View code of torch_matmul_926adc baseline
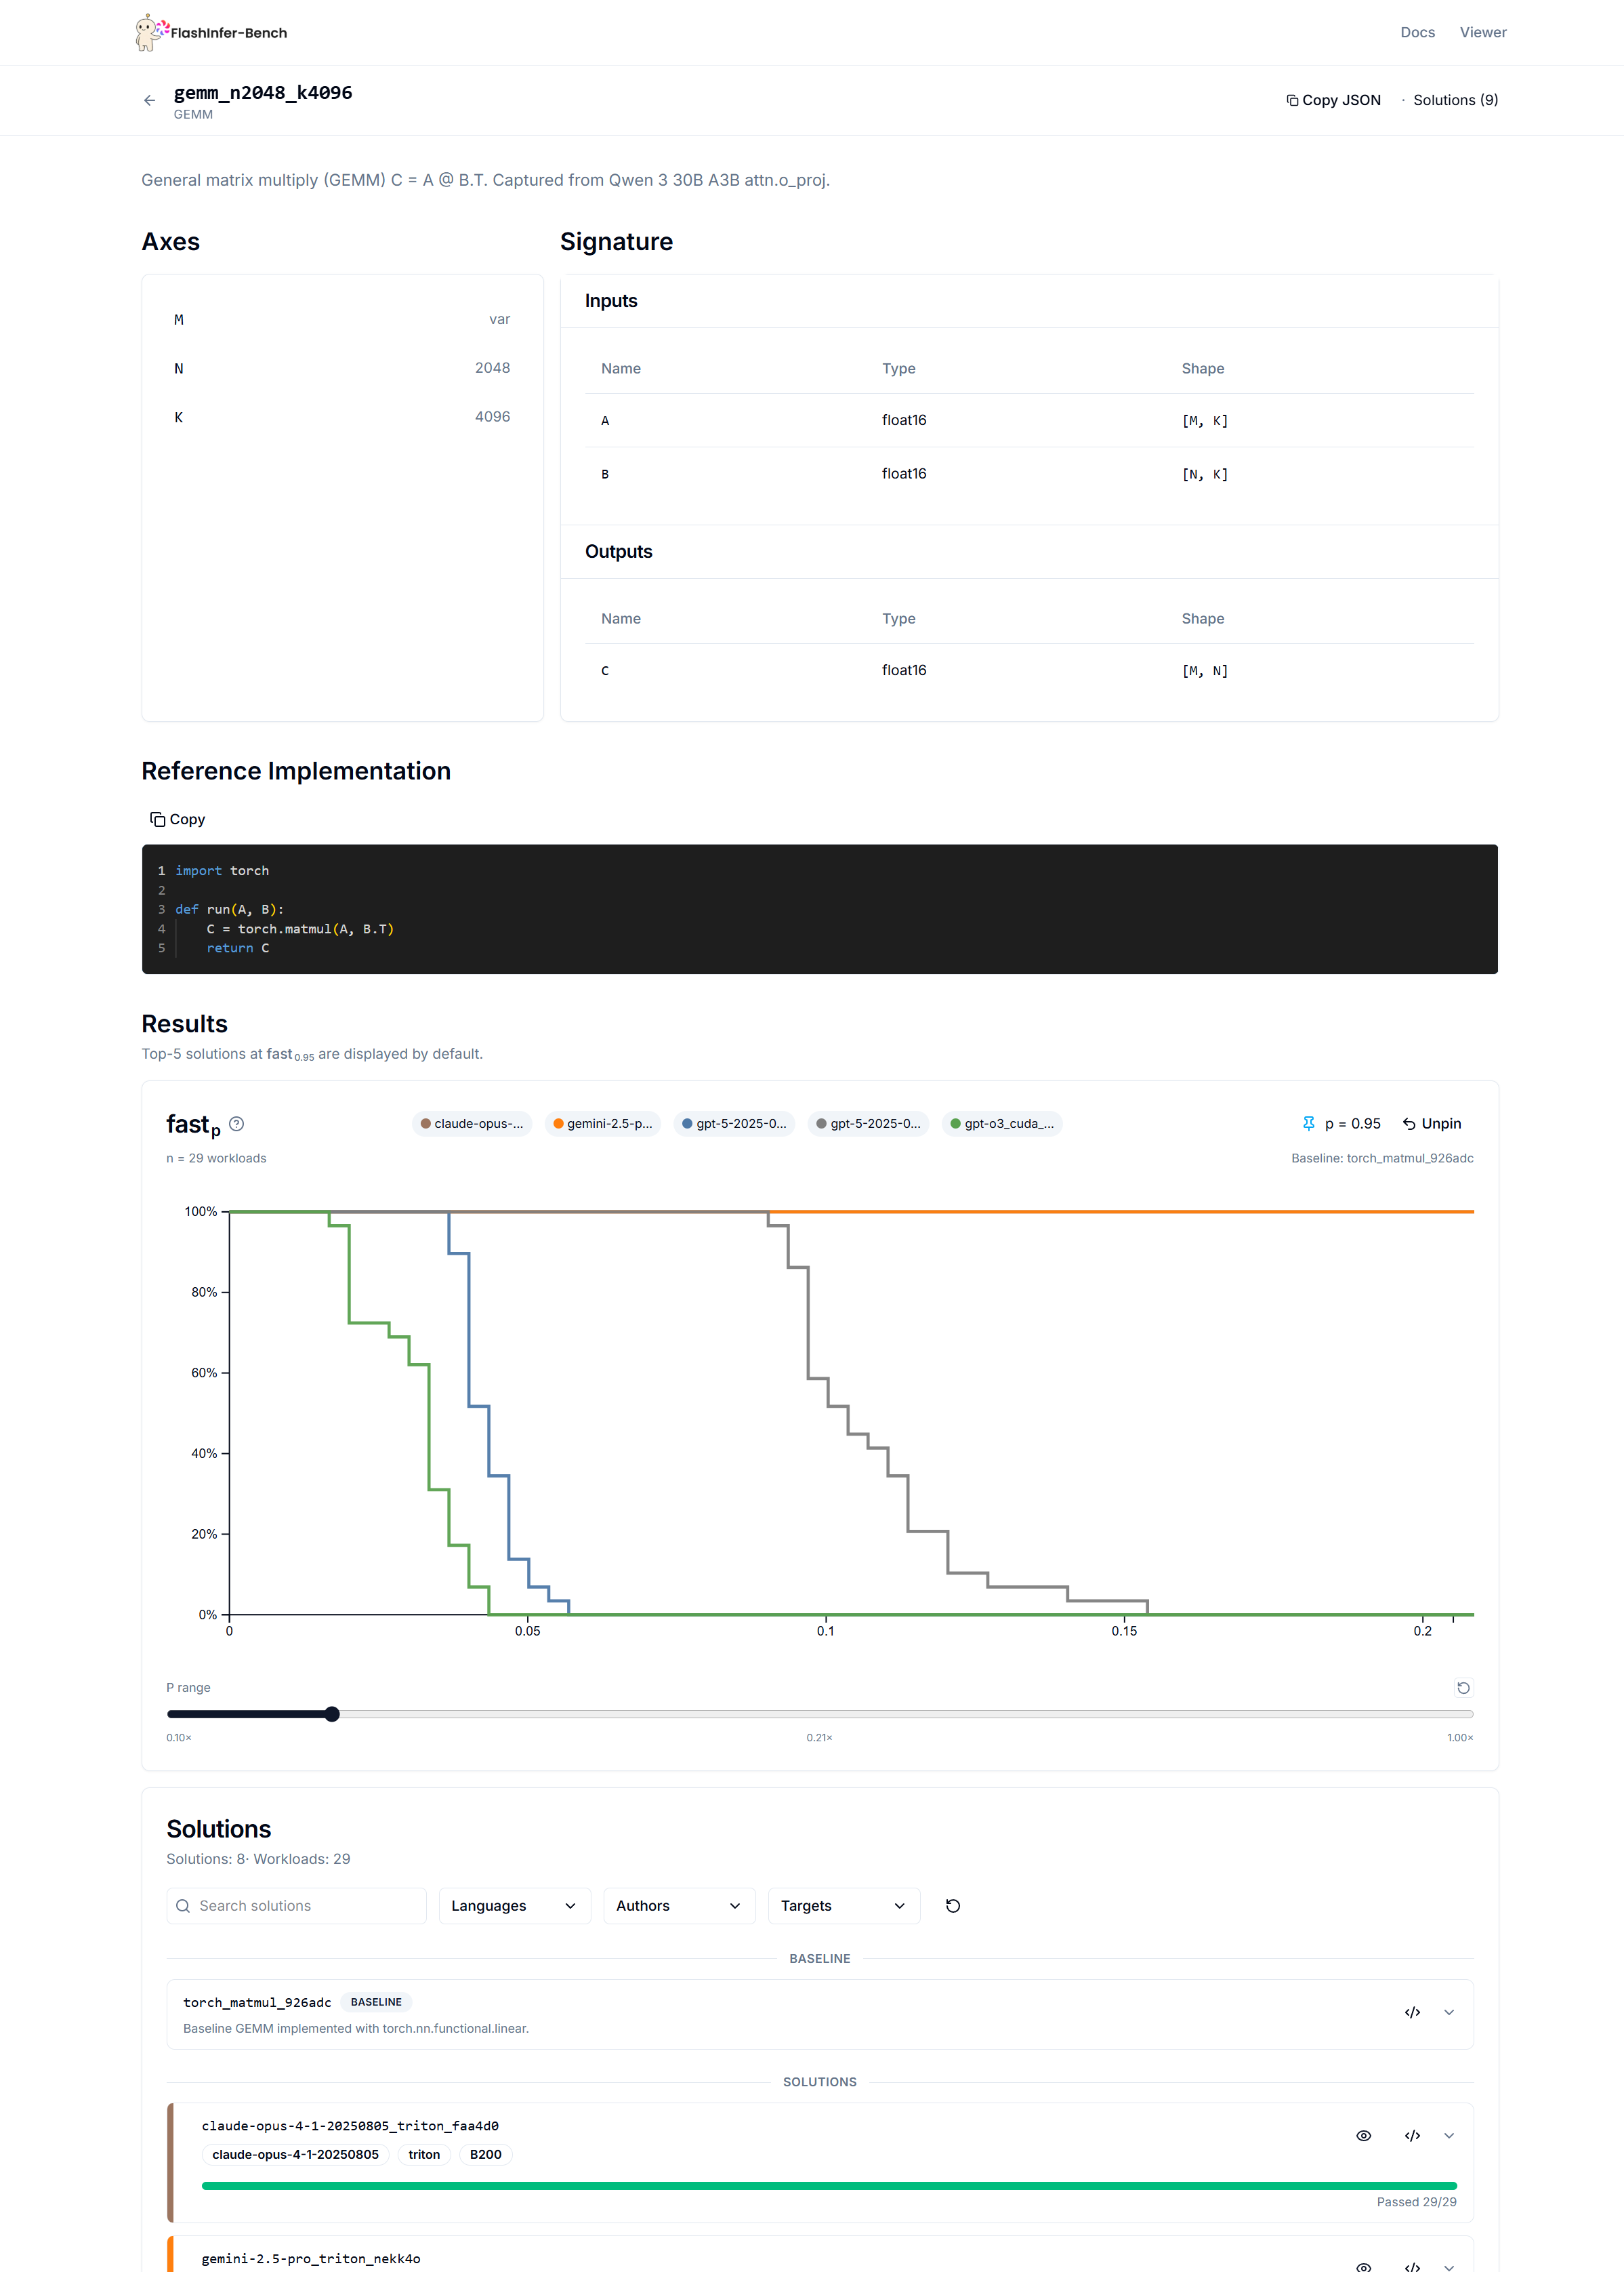Screen dimensions: 1624x2272 click(1412, 2013)
